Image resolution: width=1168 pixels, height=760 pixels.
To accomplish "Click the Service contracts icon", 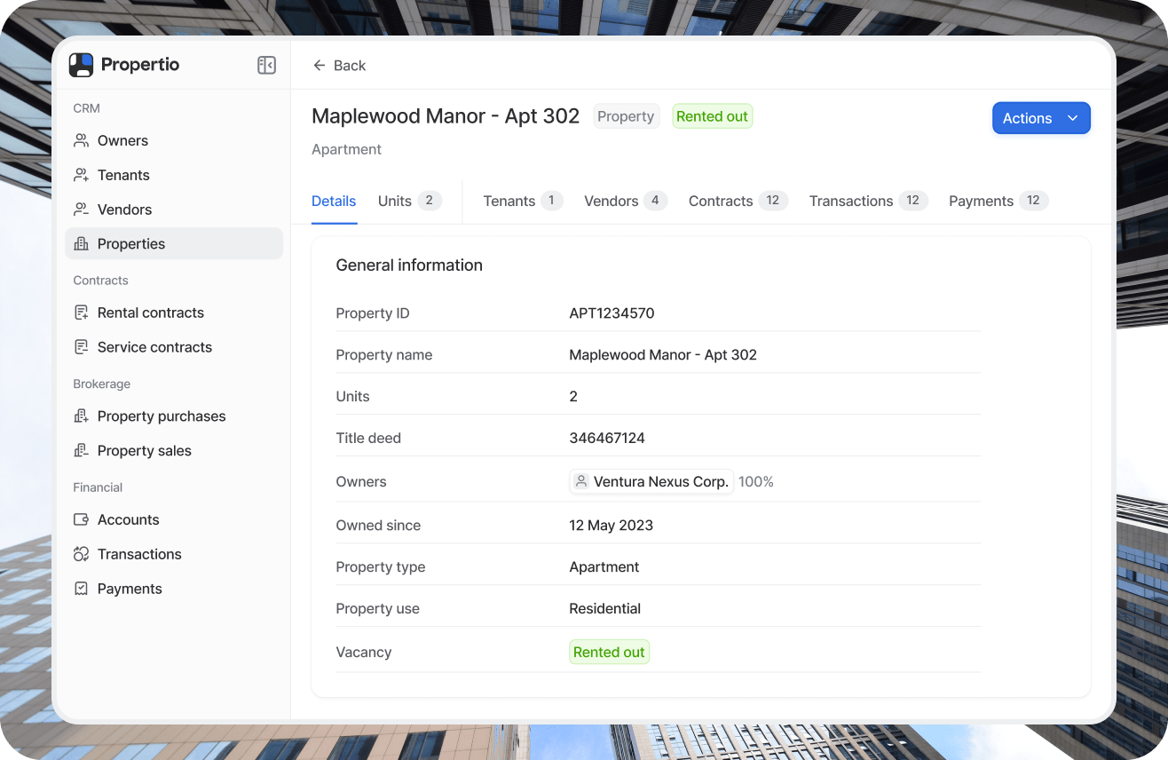I will pyautogui.click(x=82, y=347).
